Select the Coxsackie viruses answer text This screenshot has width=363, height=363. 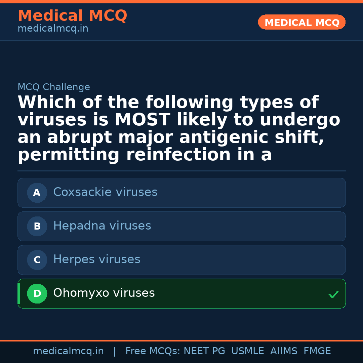pos(105,192)
